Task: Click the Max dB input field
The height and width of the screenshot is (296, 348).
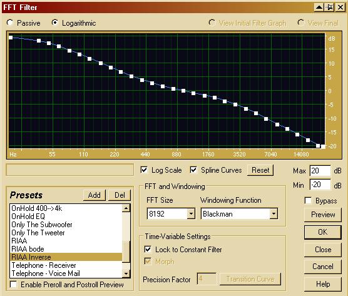Action: 320,171
